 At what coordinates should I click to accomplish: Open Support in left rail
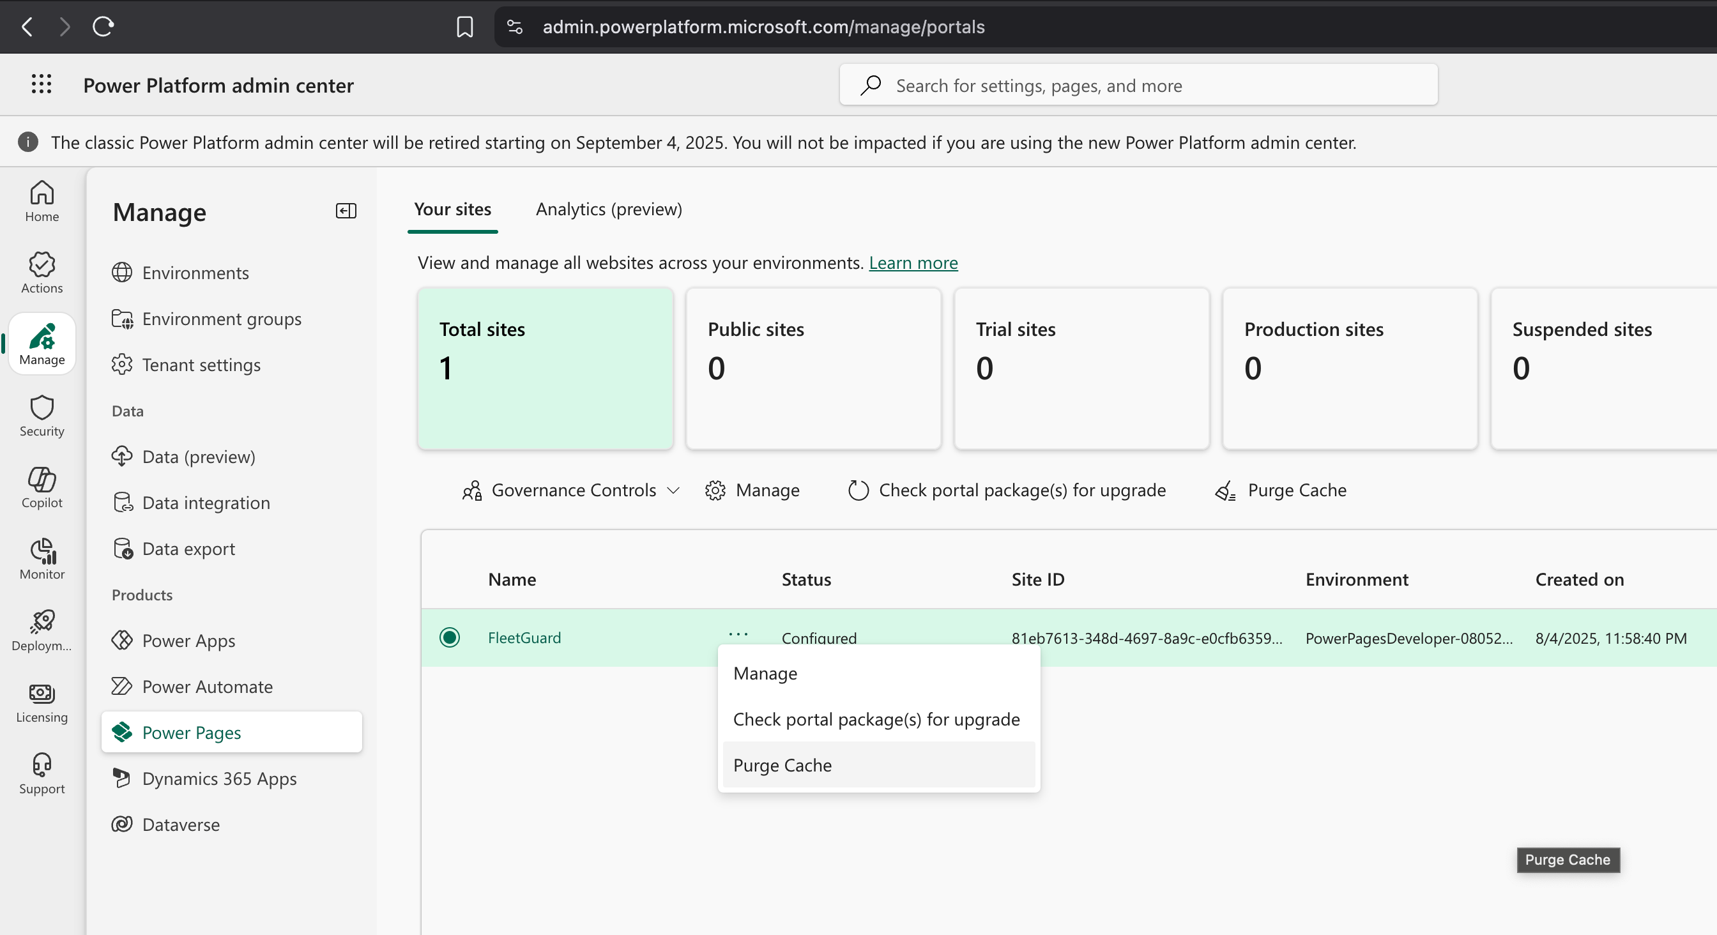point(42,773)
